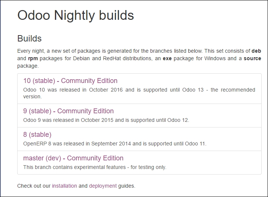This screenshot has width=268, height=197.
Task: Click the words Every night in intro
Action: pyautogui.click(x=31, y=51)
